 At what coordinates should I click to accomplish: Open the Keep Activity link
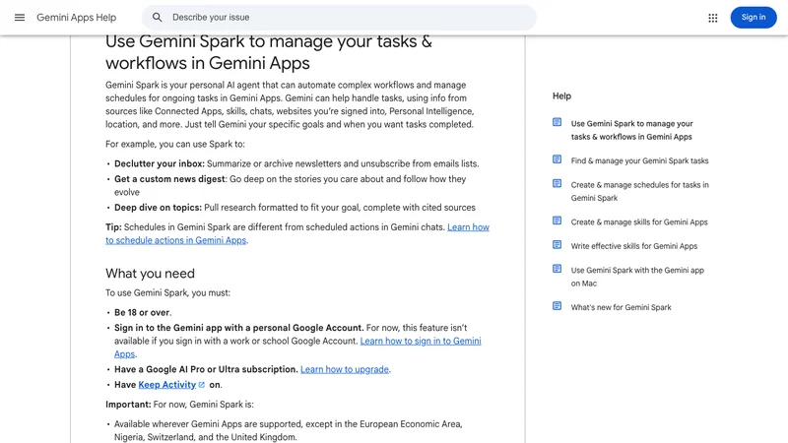(166, 385)
